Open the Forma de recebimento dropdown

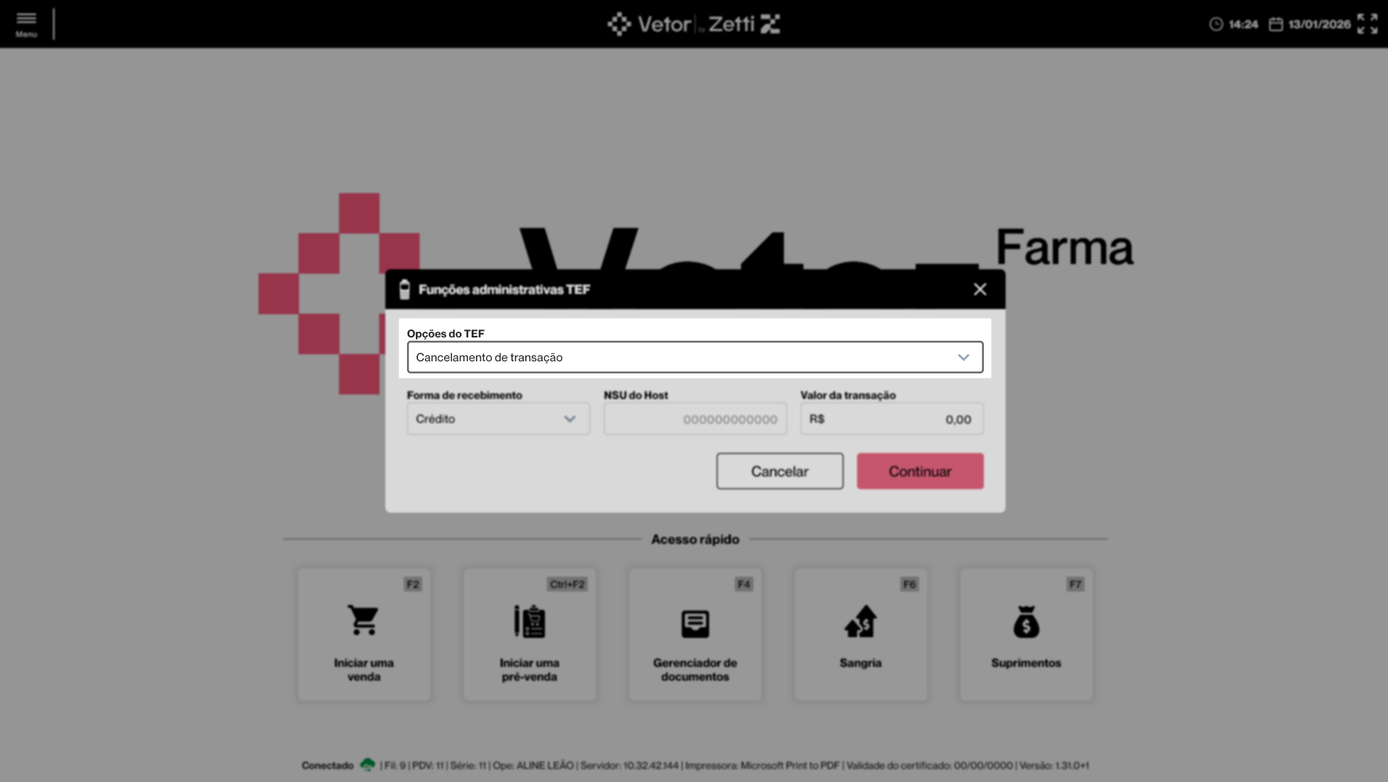[498, 419]
